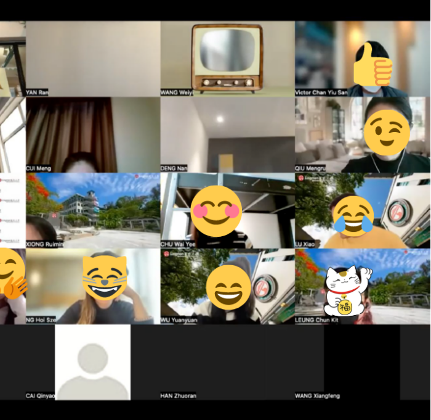431x420 pixels.
Task: Click the WANG Xiangfeng name label
Action: [317, 396]
